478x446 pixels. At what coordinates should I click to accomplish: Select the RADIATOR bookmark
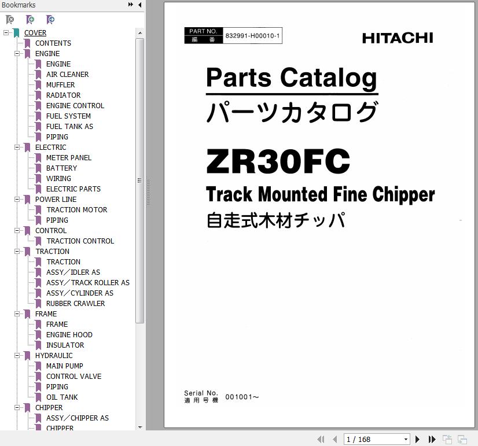click(x=64, y=95)
